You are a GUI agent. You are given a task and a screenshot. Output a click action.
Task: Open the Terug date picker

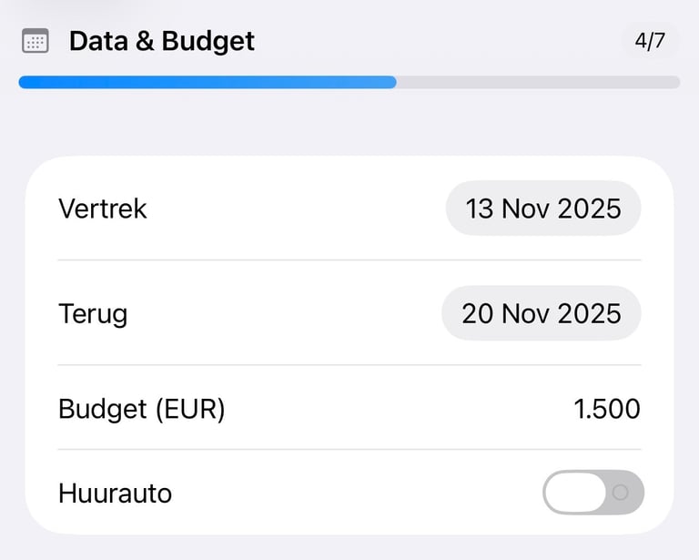(x=542, y=314)
